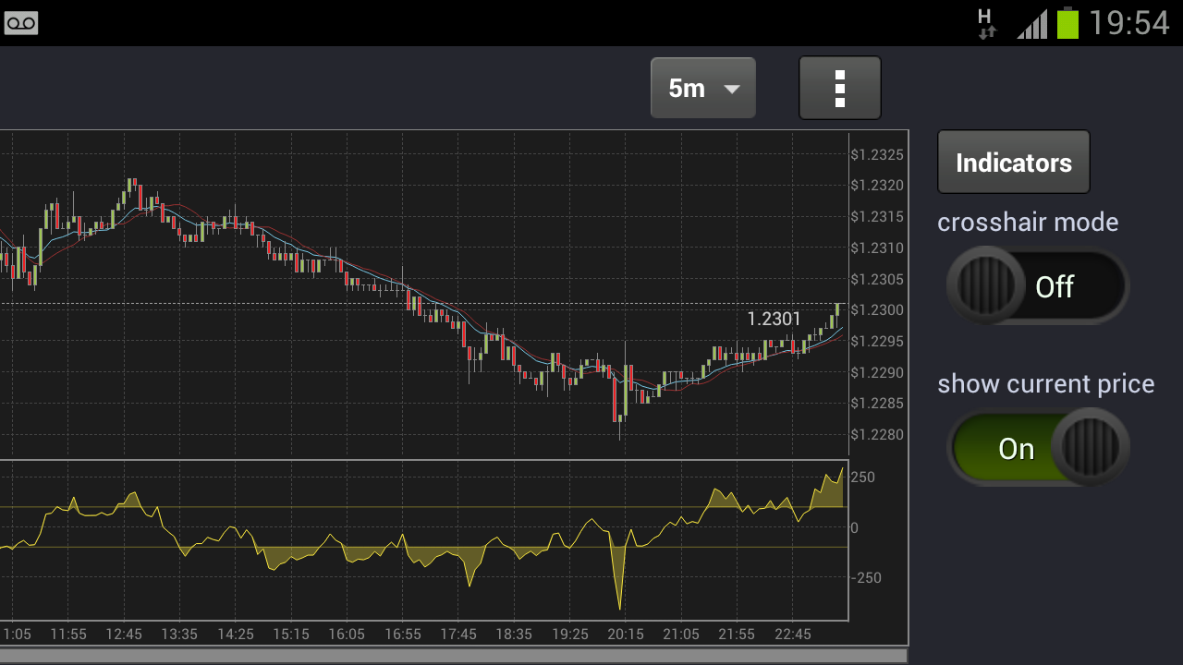Turn off the show current price switch
This screenshot has height=665, width=1183.
(1037, 448)
